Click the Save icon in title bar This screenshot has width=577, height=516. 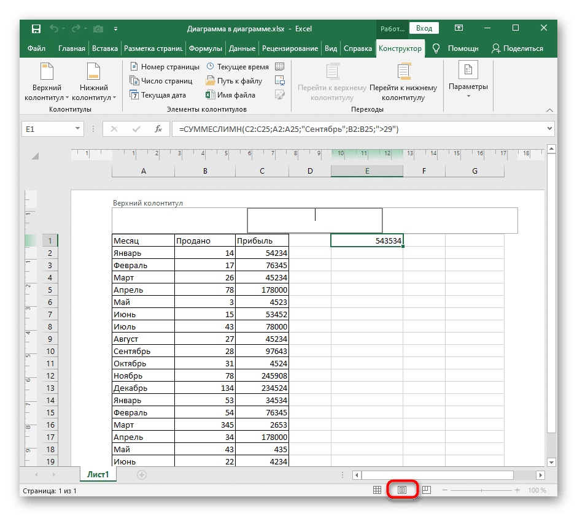point(36,29)
